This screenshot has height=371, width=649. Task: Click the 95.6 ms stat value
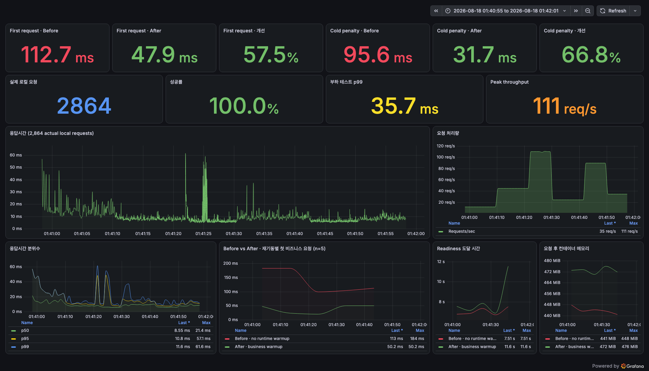(x=378, y=55)
